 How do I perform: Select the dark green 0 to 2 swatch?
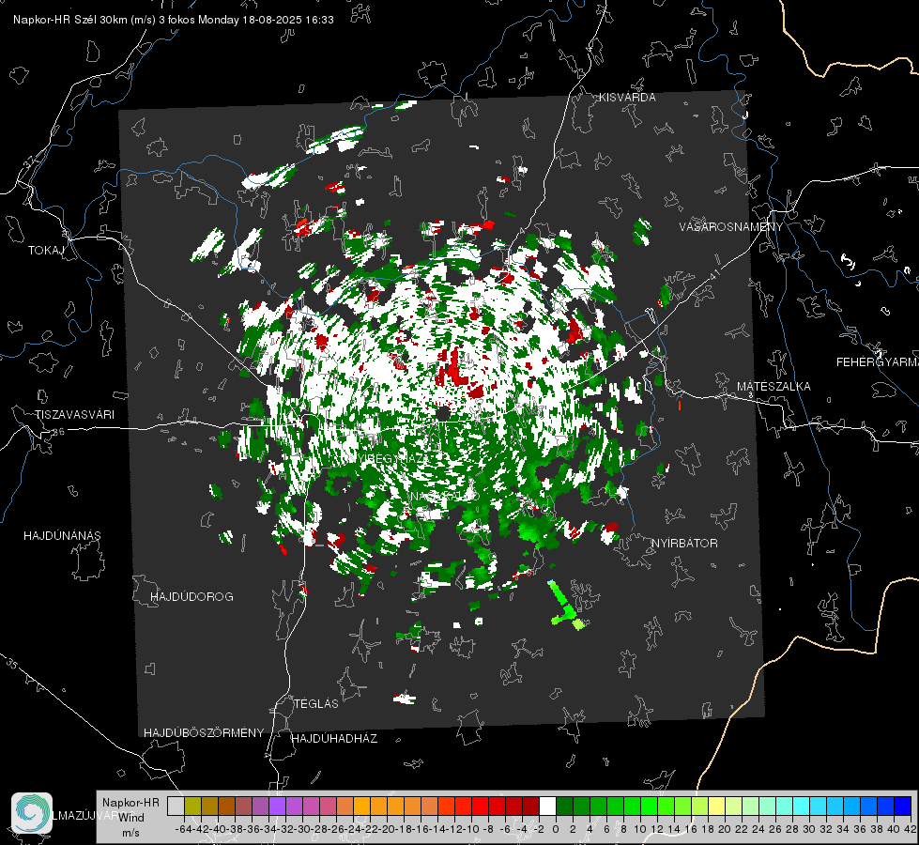[564, 806]
